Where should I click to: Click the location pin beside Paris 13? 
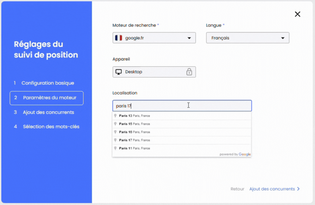(115, 116)
